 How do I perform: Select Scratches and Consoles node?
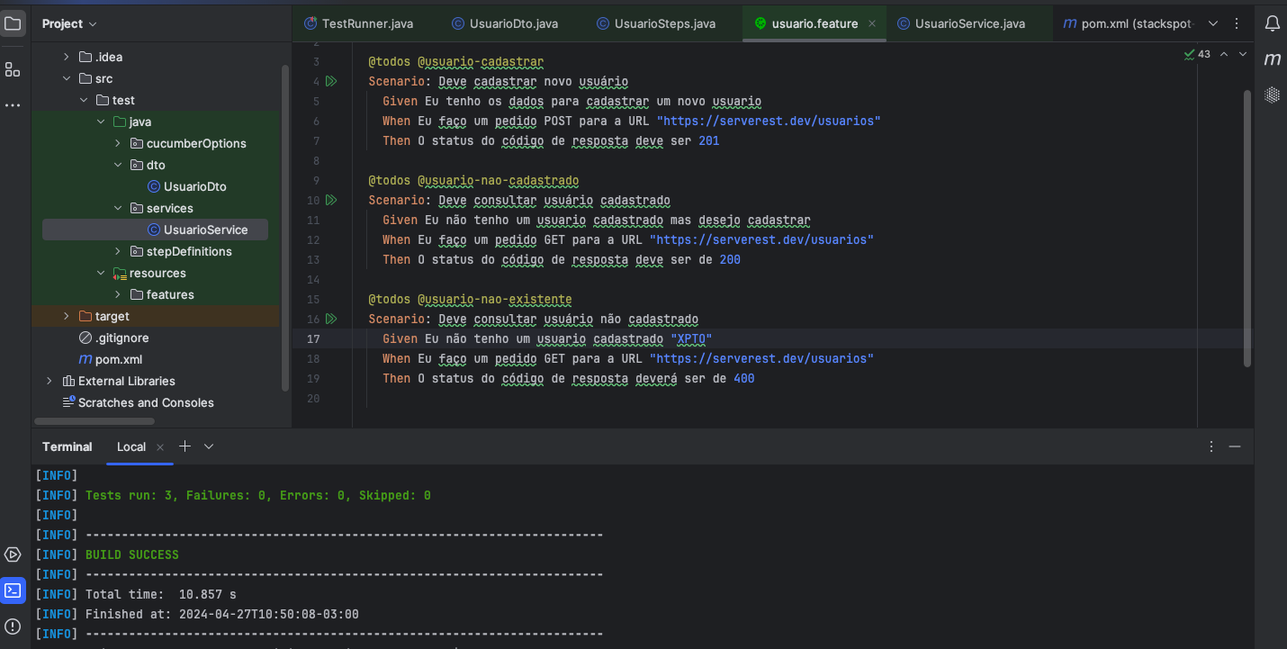pos(138,402)
